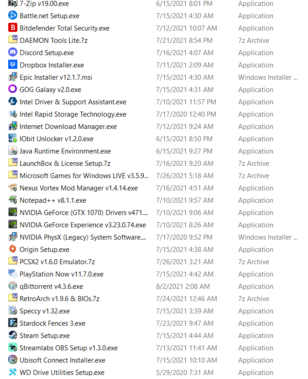Select the NVIDIA GeForce Experience icon

tap(13, 224)
